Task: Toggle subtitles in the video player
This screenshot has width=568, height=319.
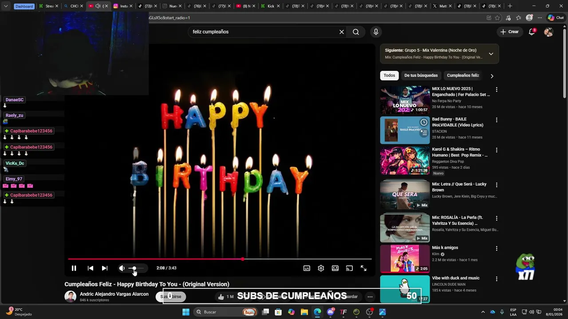Action: [307, 268]
